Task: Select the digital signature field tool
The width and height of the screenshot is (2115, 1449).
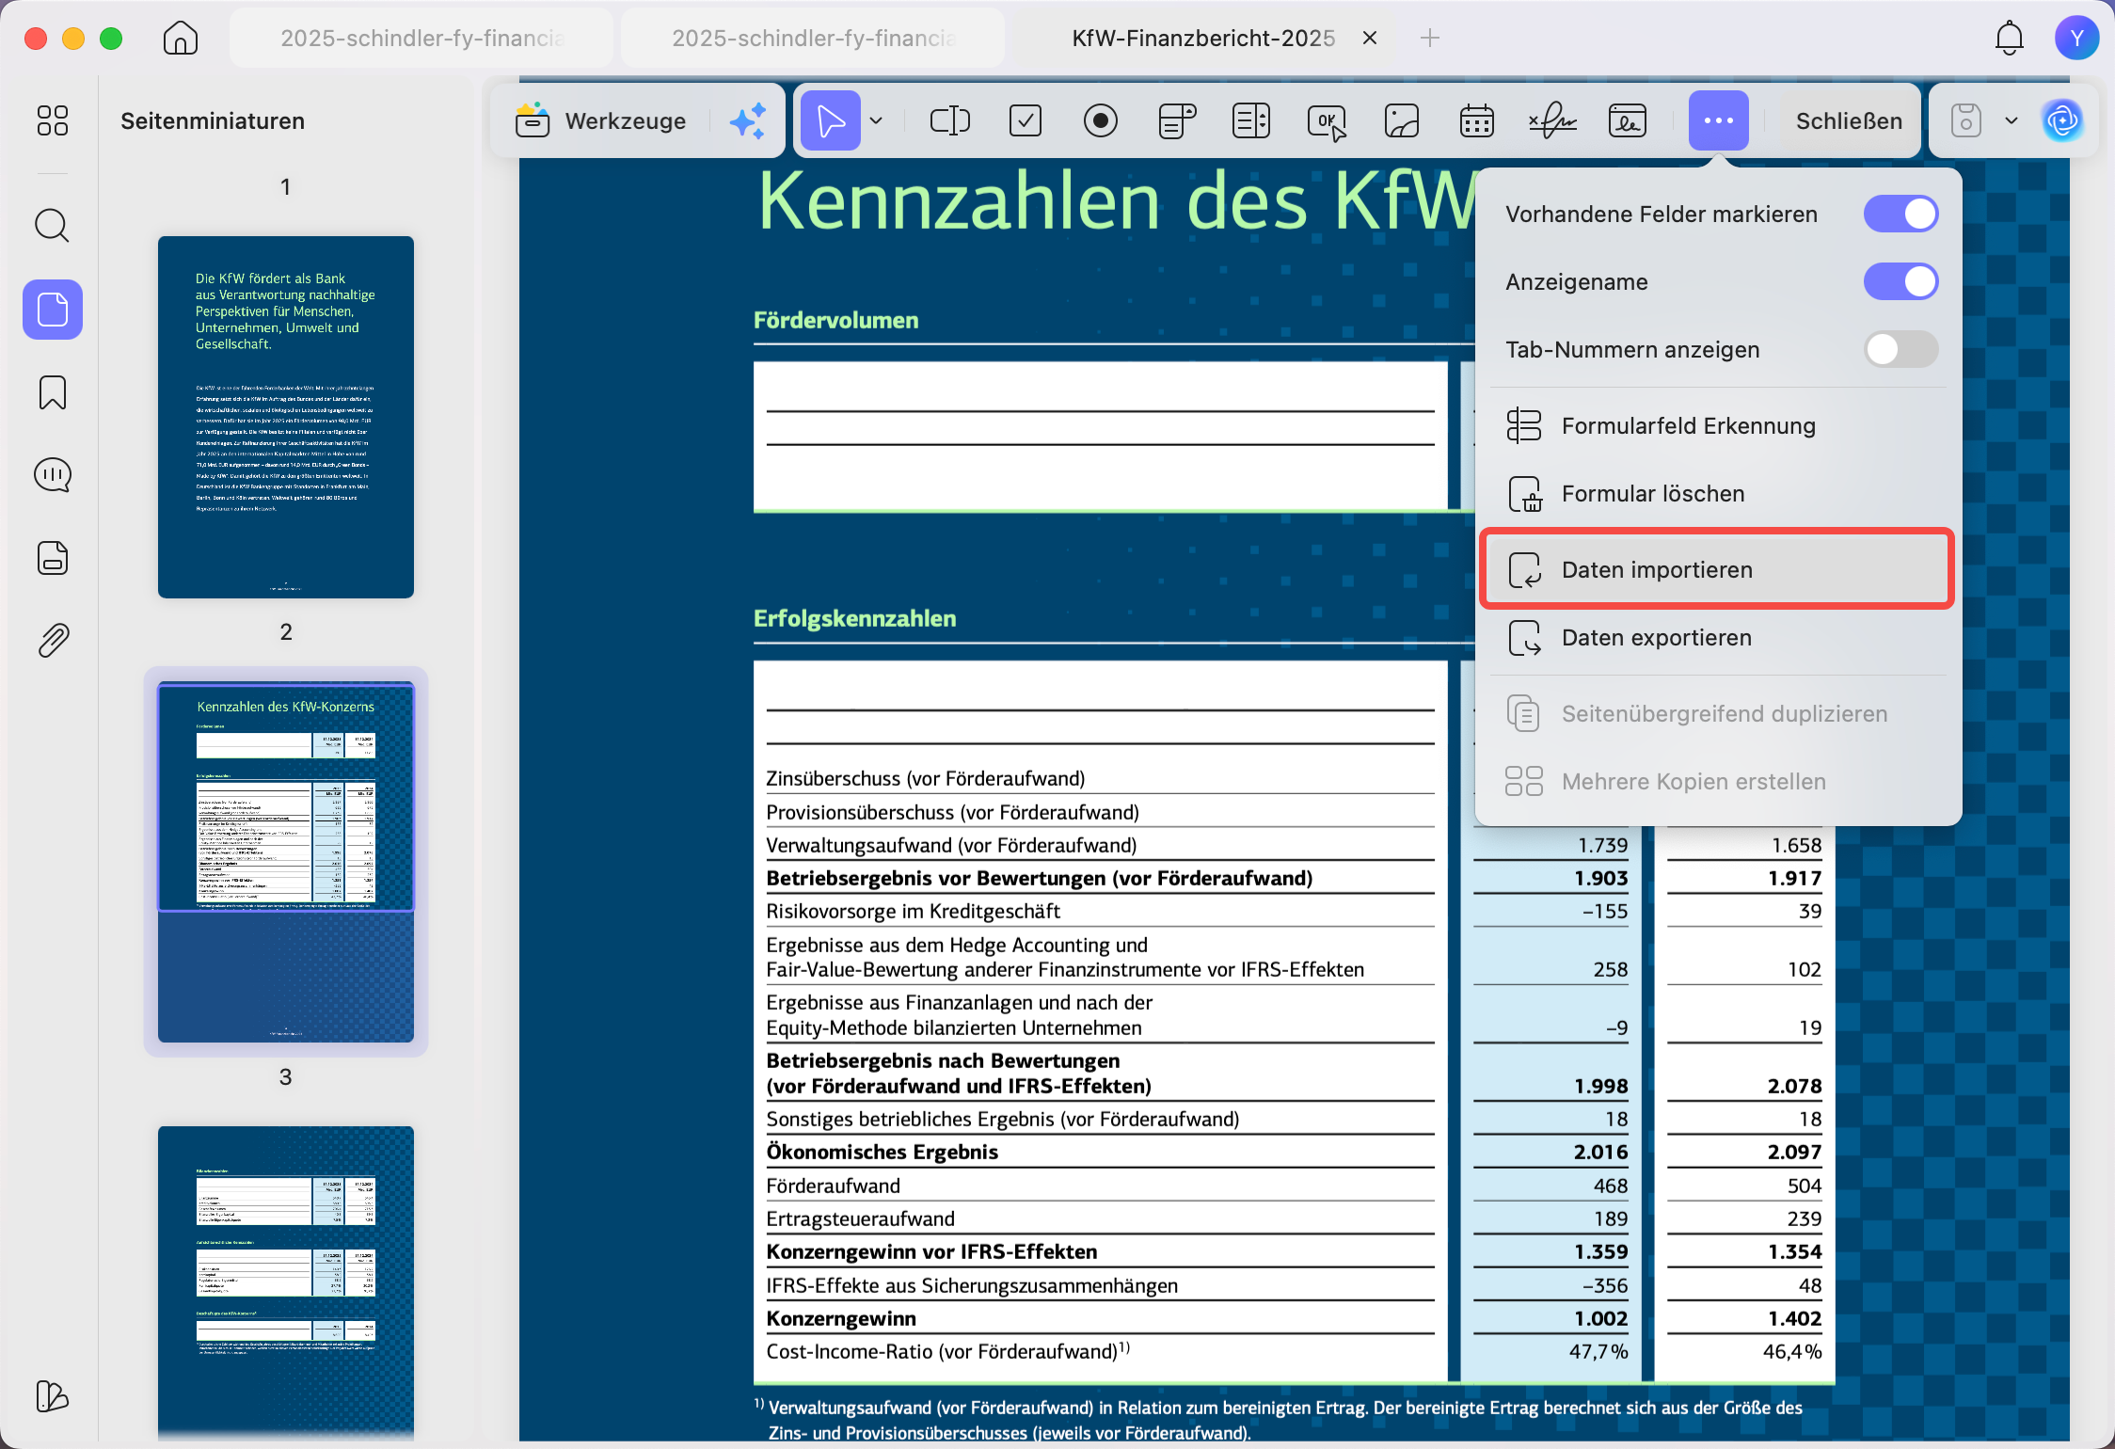Action: (x=1628, y=120)
